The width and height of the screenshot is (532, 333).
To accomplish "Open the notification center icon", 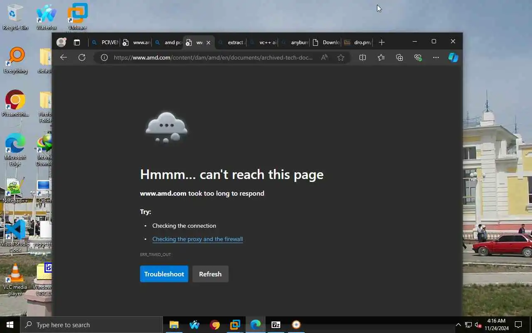I will pos(518,325).
